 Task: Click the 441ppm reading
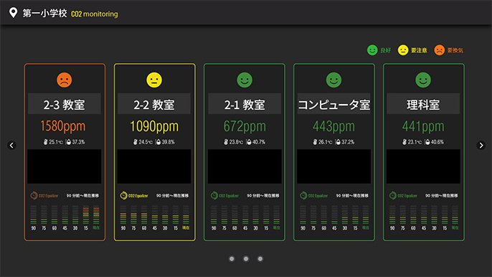pos(423,126)
